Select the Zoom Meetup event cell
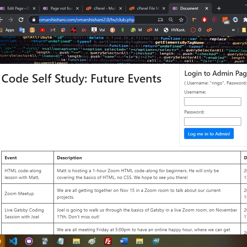The image size is (247, 247). point(27,193)
